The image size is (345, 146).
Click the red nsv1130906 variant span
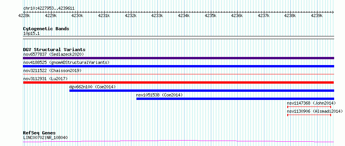[309, 115]
